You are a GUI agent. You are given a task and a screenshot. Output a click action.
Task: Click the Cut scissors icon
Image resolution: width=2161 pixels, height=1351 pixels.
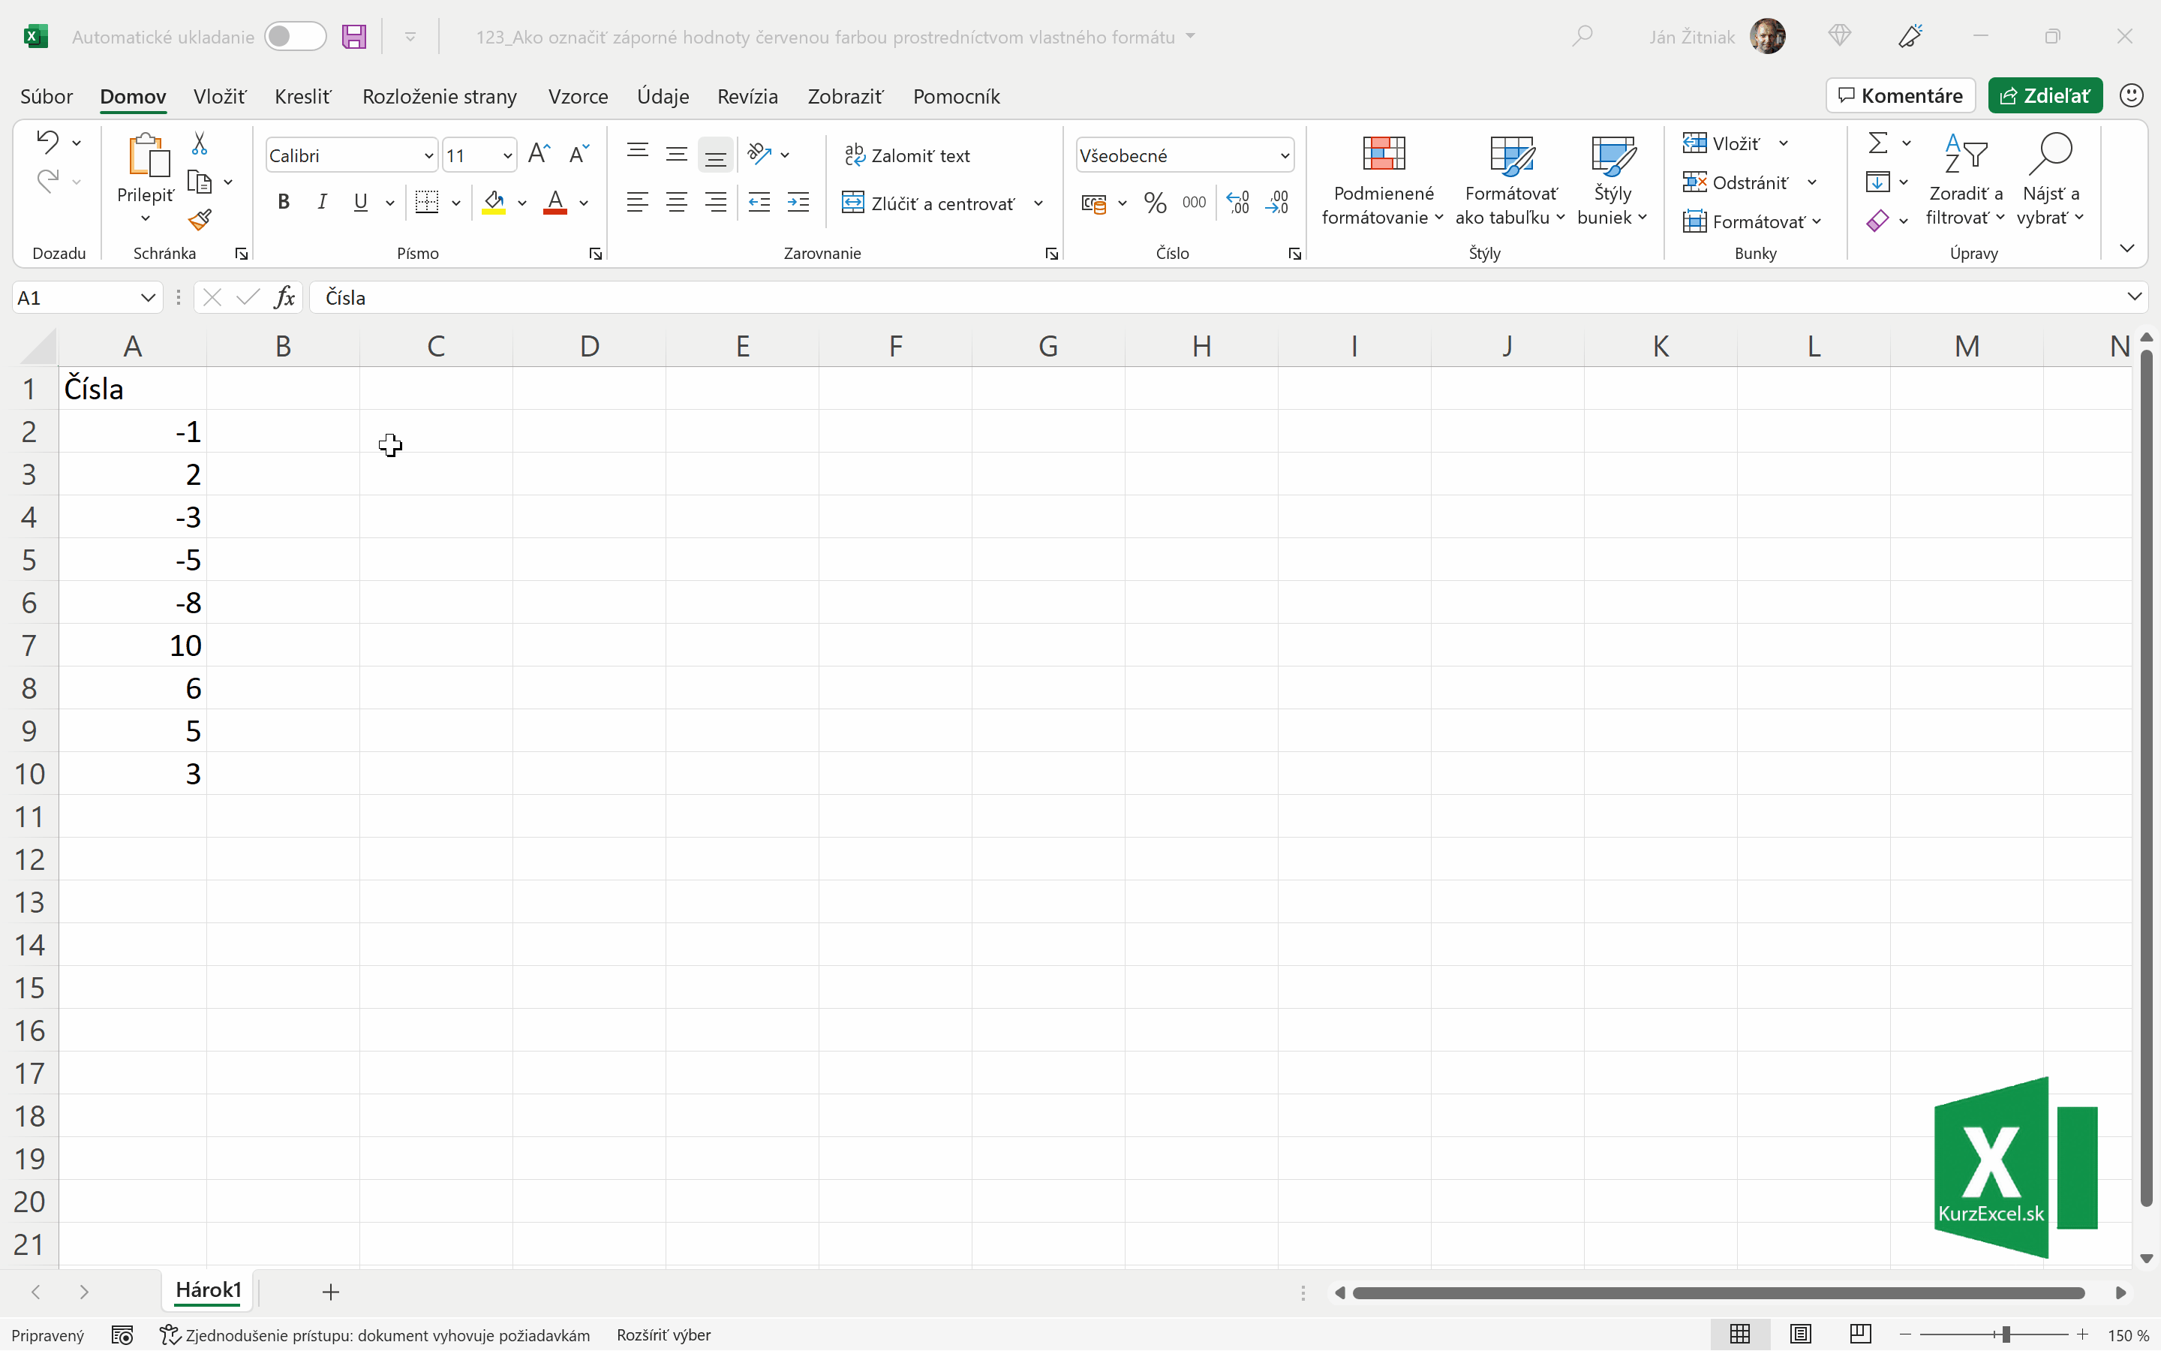199,143
